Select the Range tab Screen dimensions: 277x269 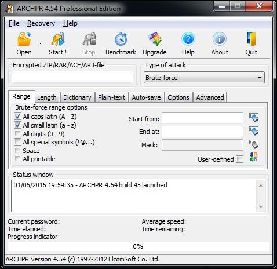click(x=21, y=96)
